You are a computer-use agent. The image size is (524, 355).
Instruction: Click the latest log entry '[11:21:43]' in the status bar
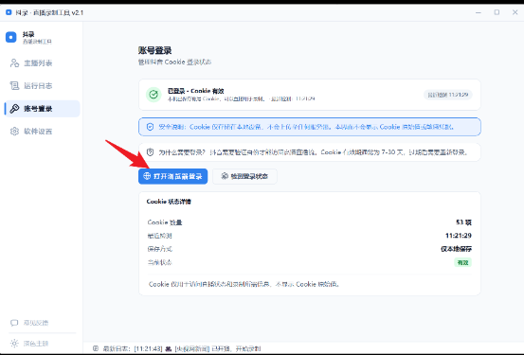pyautogui.click(x=148, y=348)
